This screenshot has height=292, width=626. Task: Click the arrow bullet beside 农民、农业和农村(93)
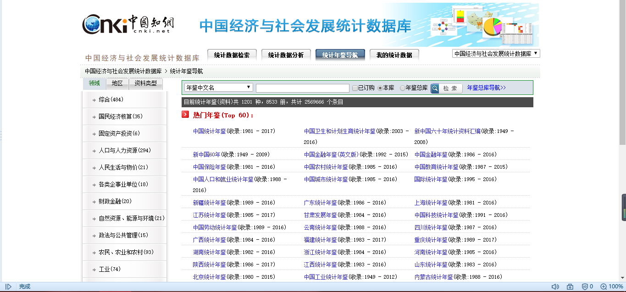pos(94,253)
